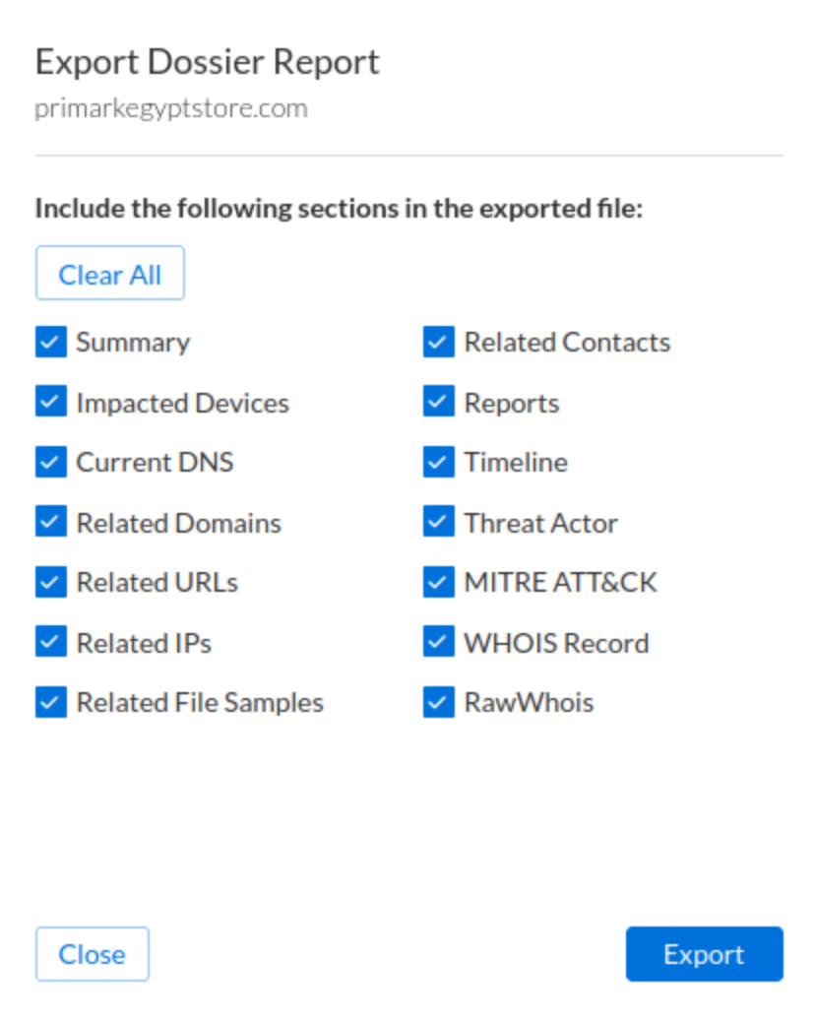Deselect the Related IPs checkbox

tap(50, 643)
